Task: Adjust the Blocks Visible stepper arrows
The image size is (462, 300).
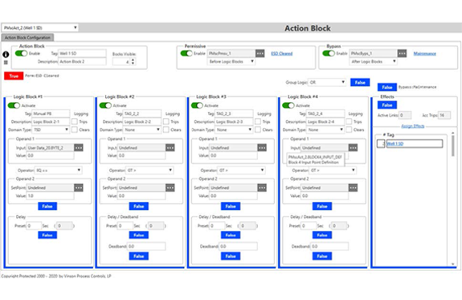Action: (133, 61)
